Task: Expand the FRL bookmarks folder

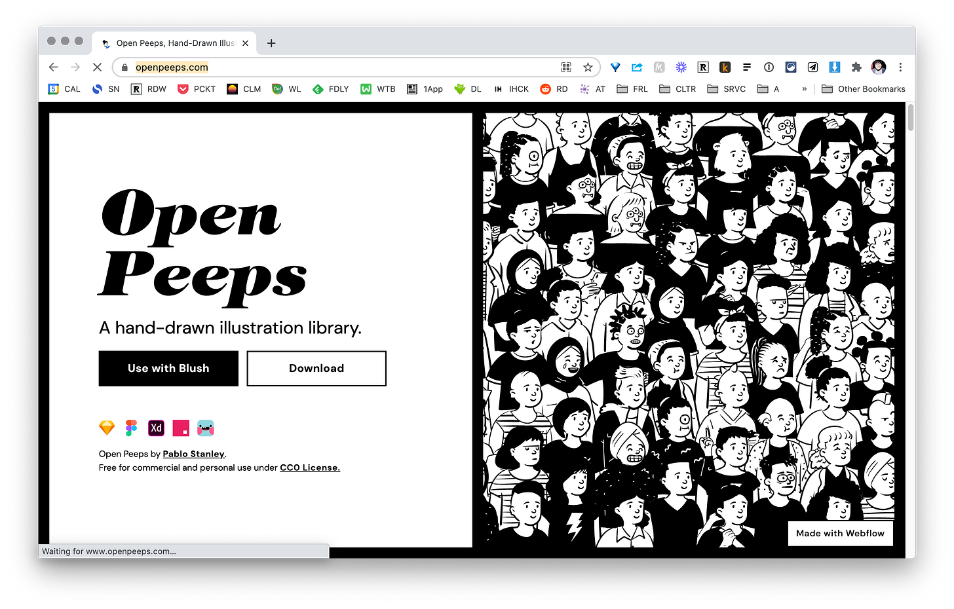Action: point(632,89)
